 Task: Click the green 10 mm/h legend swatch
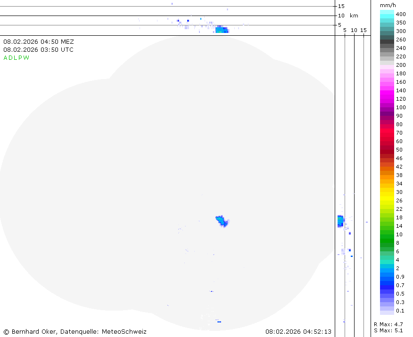coord(387,234)
